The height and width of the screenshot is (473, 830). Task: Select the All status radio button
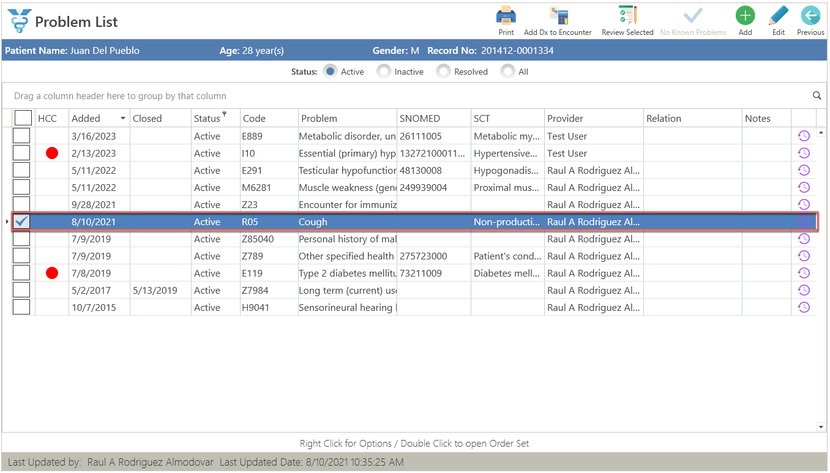[507, 71]
